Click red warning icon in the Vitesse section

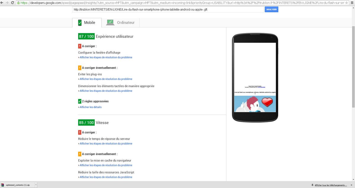pos(80,132)
